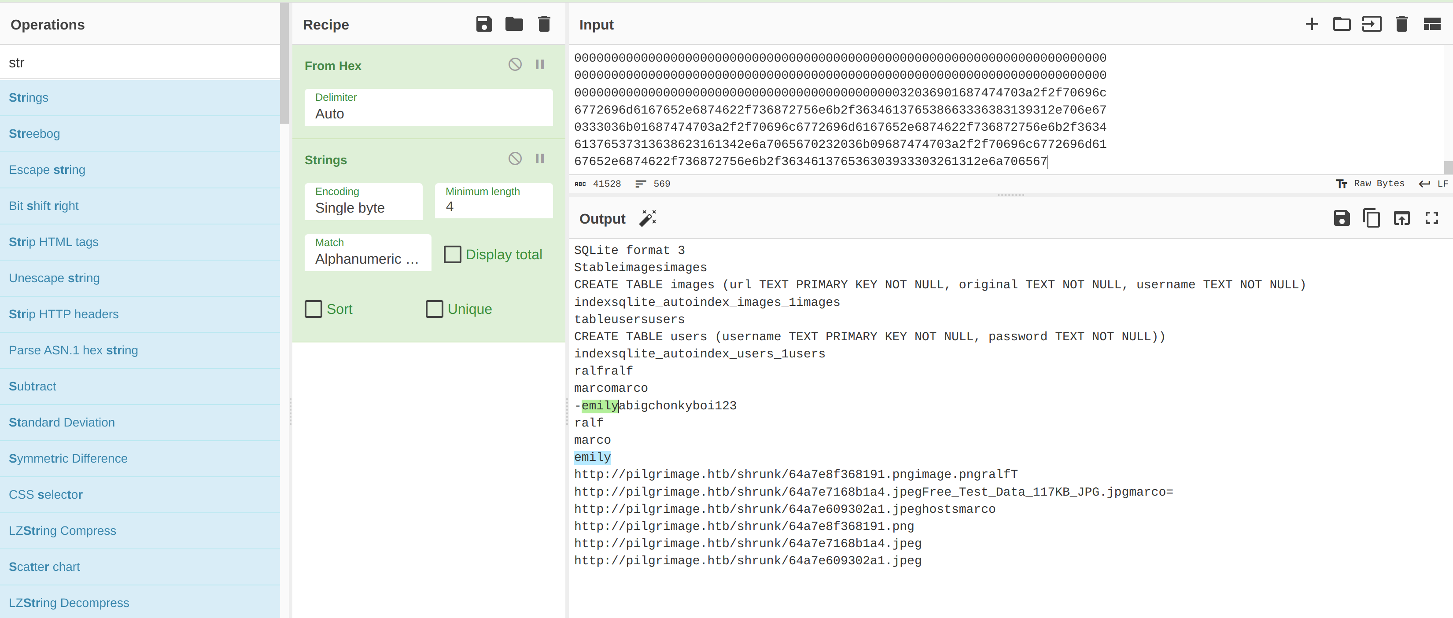Clear input and output with trash icon
Screen dimensions: 1453x618
tap(1401, 24)
